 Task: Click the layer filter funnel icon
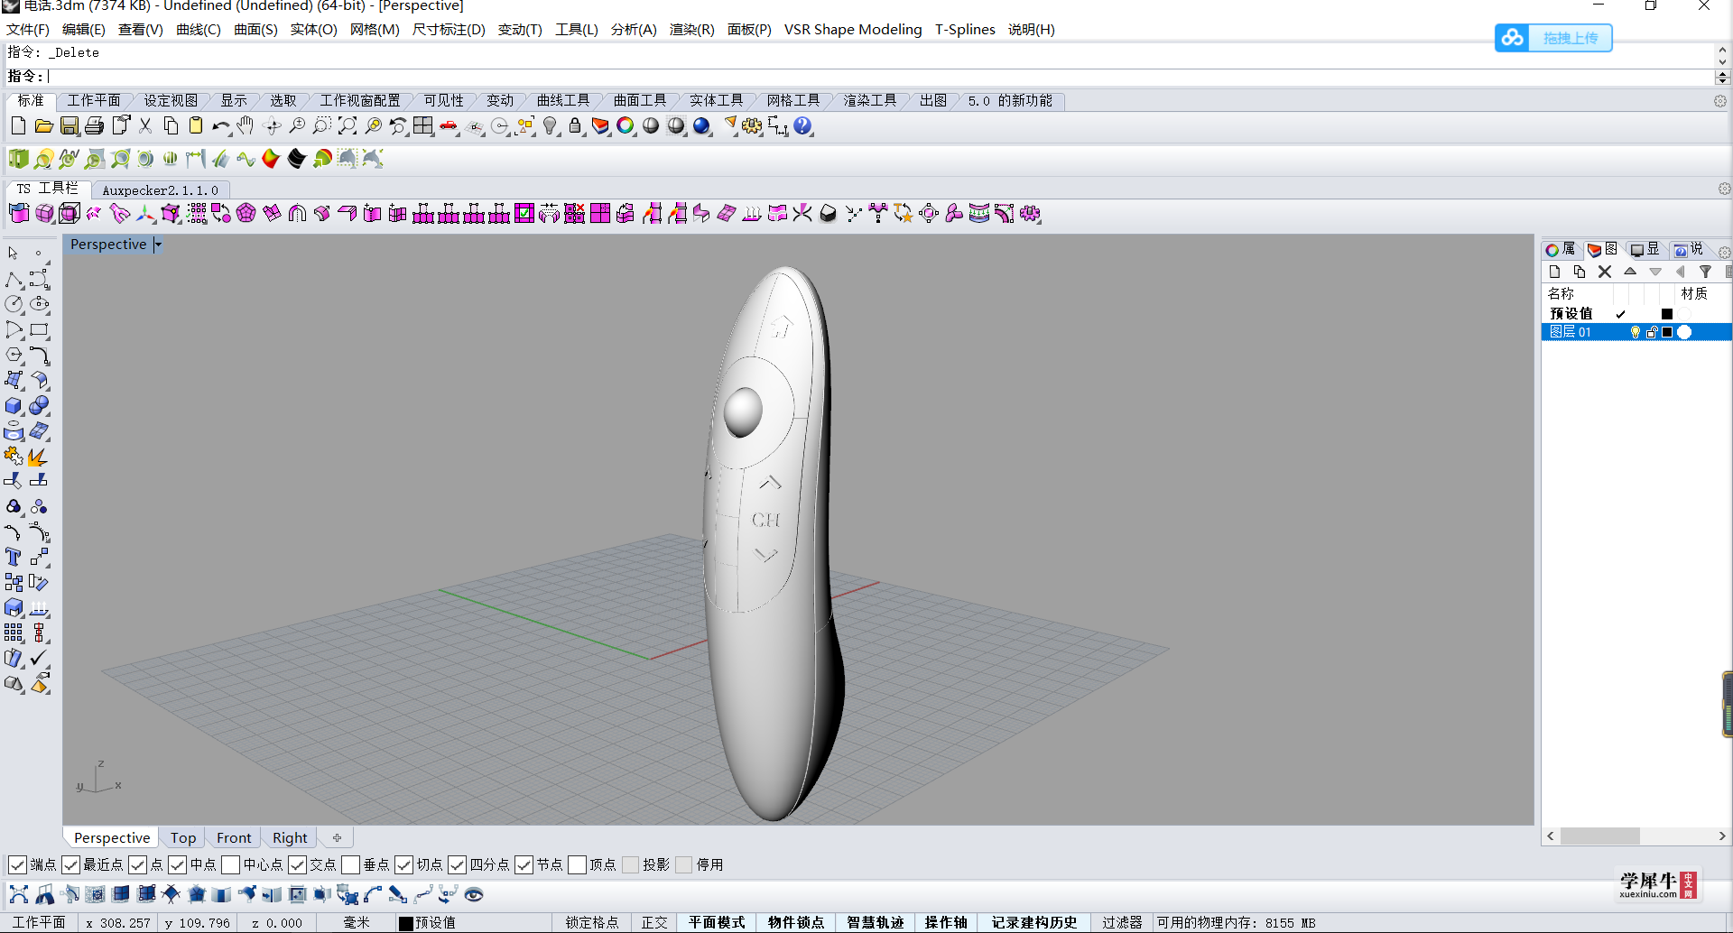pos(1705,272)
